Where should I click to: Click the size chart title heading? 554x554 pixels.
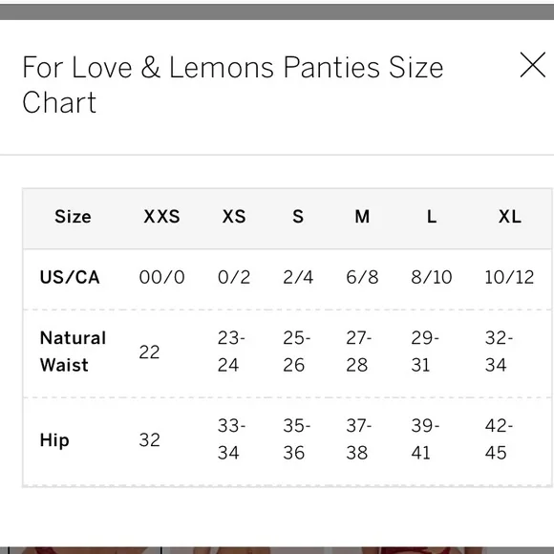tap(232, 85)
